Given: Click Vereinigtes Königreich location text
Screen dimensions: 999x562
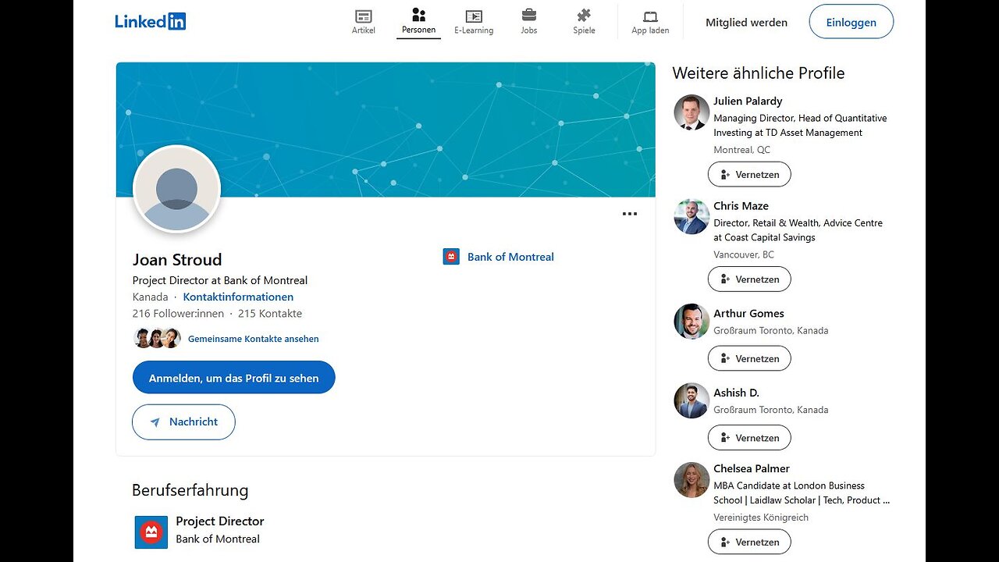Looking at the screenshot, I should tap(761, 518).
